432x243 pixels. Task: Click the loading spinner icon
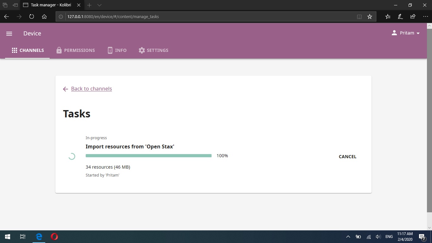pyautogui.click(x=72, y=156)
